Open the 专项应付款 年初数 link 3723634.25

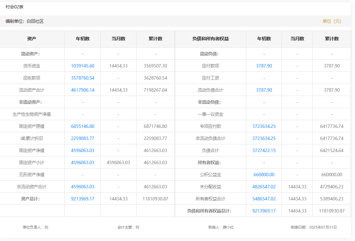click(264, 126)
